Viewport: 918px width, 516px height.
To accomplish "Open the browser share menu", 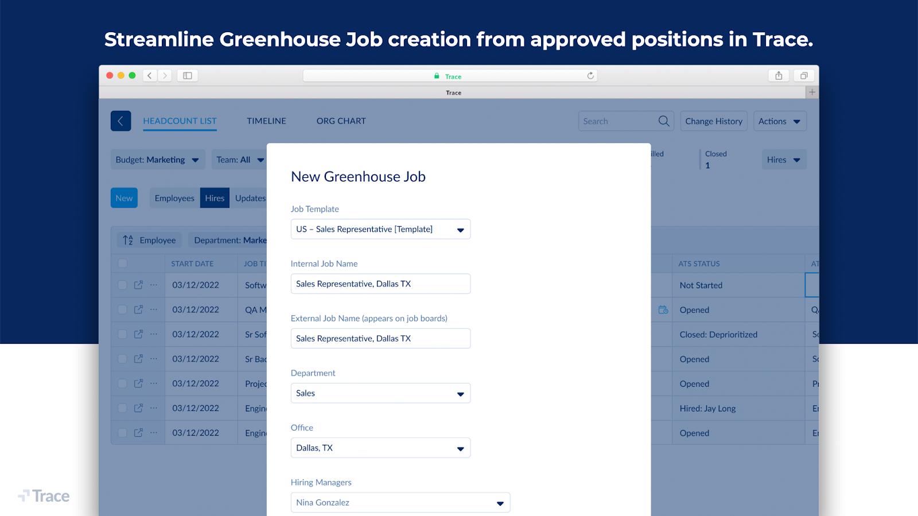I will (779, 75).
